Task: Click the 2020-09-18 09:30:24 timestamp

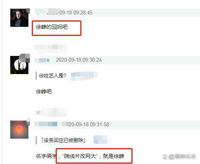Action: tap(79, 60)
